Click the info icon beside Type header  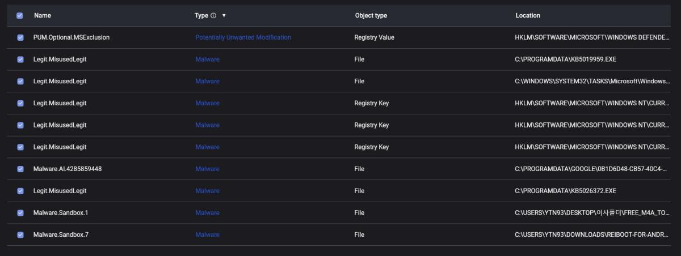pos(213,16)
